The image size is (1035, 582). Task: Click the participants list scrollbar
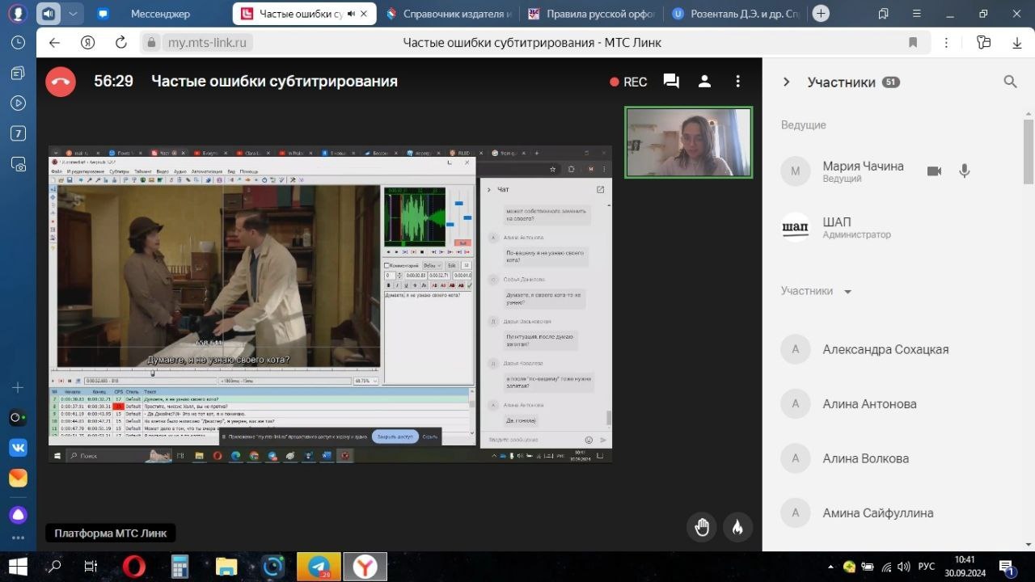[x=1029, y=150]
